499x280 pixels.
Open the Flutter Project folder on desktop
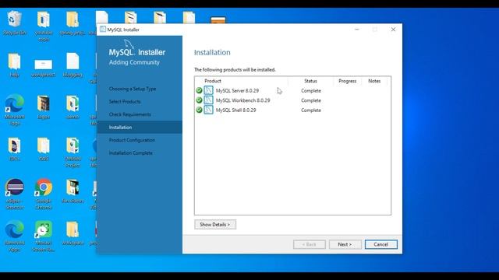click(x=73, y=152)
